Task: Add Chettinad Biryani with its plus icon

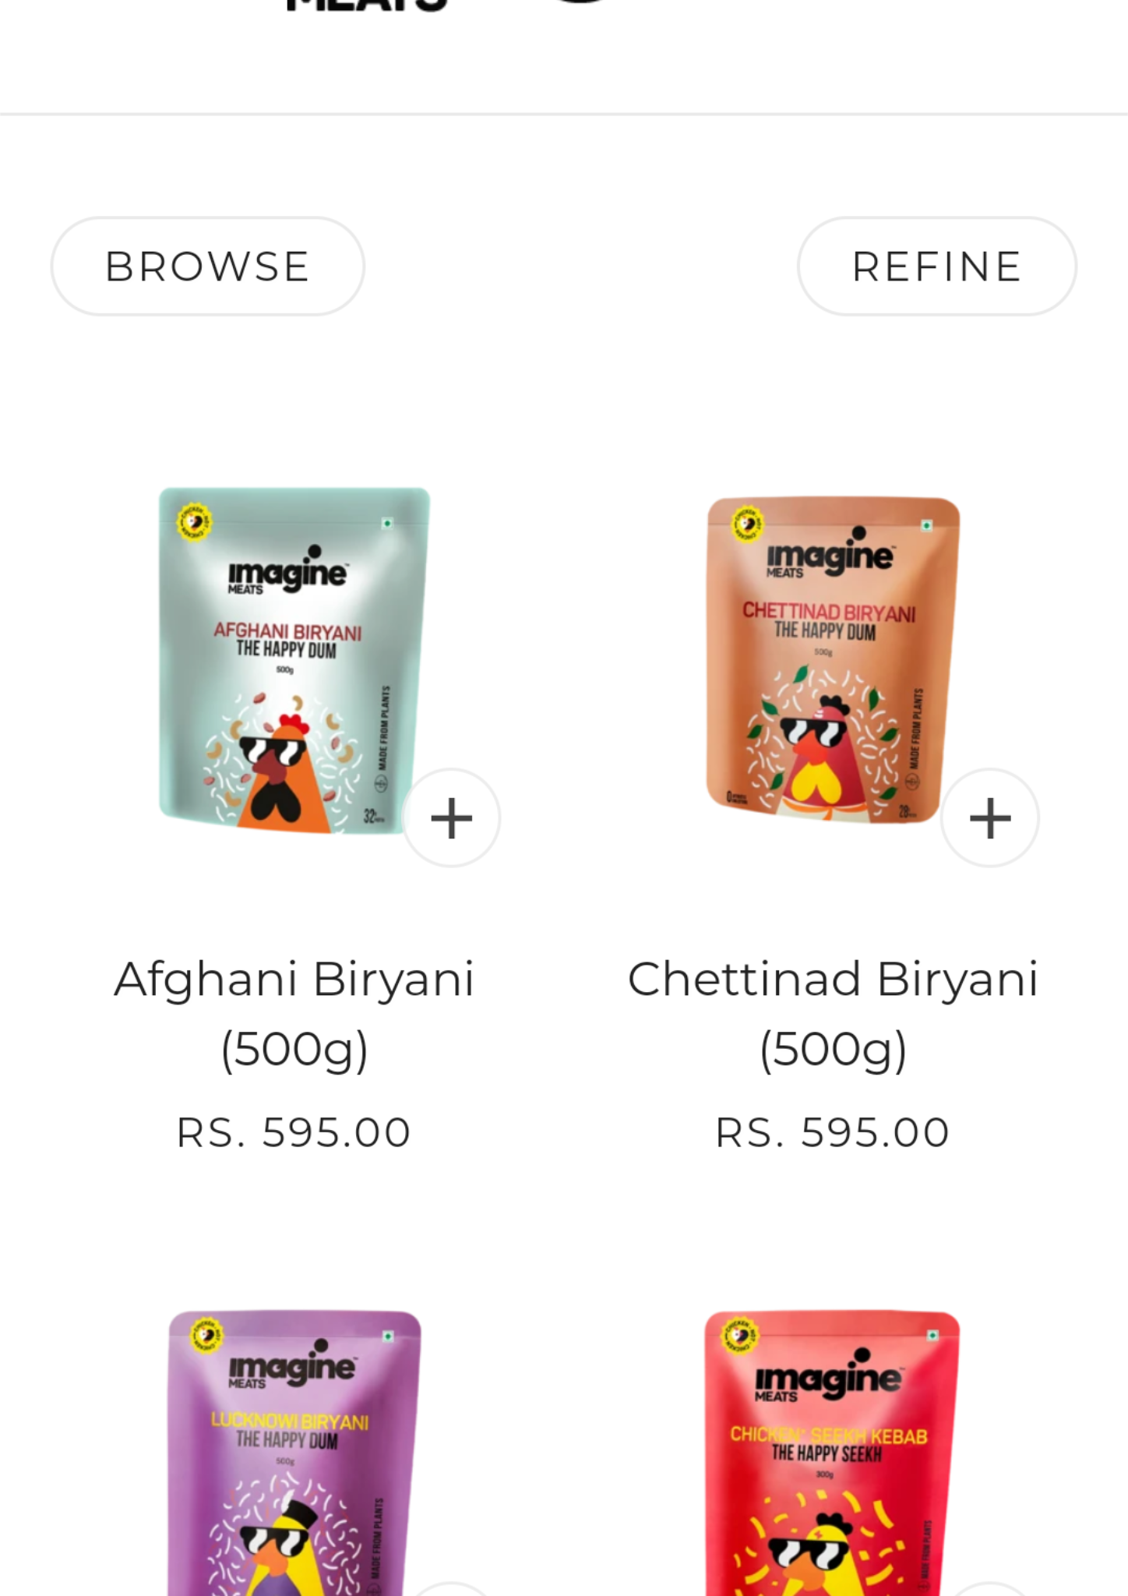Action: coord(990,817)
